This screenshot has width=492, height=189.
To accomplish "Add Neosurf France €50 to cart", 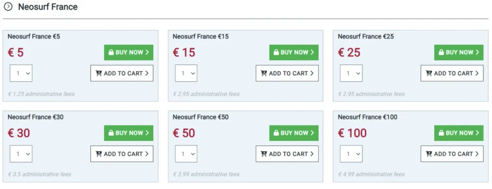I will point(287,154).
